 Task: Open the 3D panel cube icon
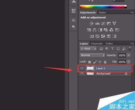[x=73, y=10]
